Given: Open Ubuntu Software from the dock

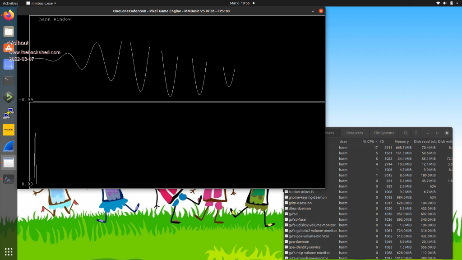Looking at the screenshot, I should (9, 48).
